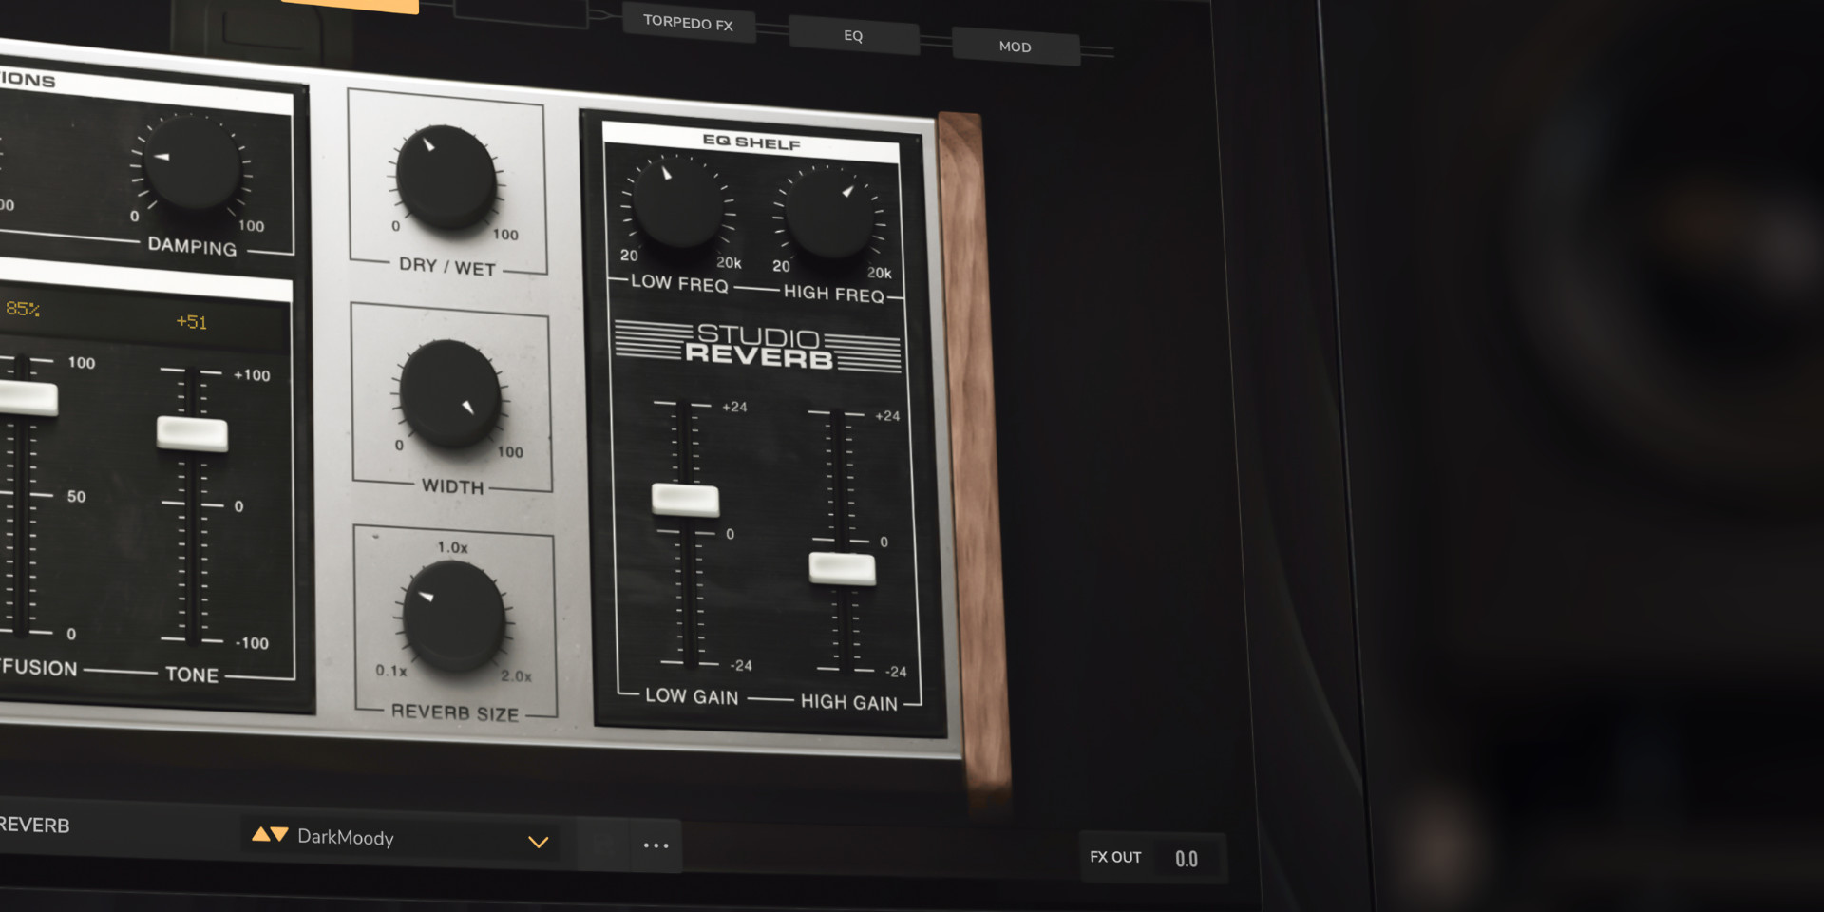Expand the TORPEDO FX module

point(689,24)
